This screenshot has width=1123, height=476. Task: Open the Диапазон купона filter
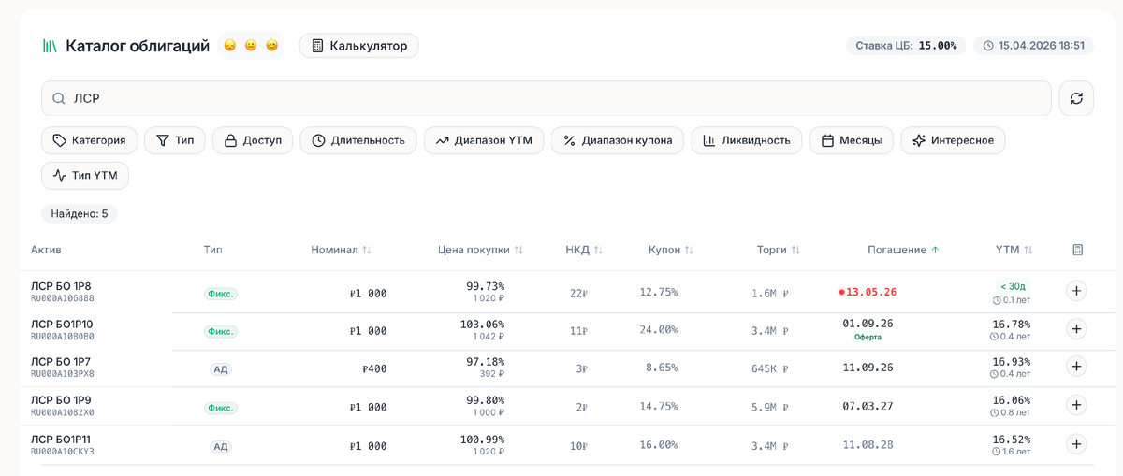(618, 140)
